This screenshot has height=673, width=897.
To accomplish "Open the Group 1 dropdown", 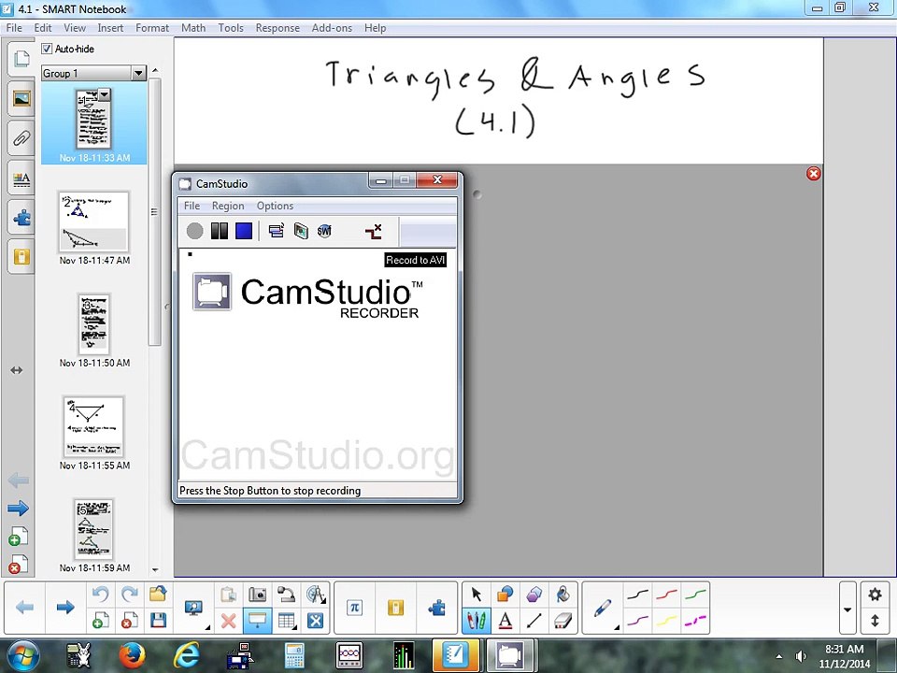I will pos(138,73).
